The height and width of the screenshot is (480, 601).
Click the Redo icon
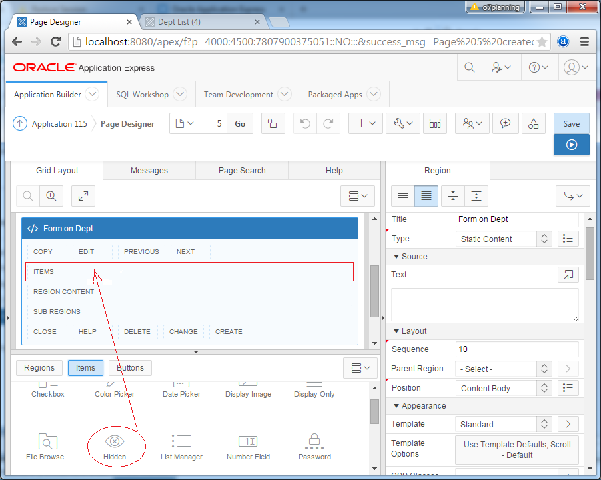pyautogui.click(x=328, y=123)
